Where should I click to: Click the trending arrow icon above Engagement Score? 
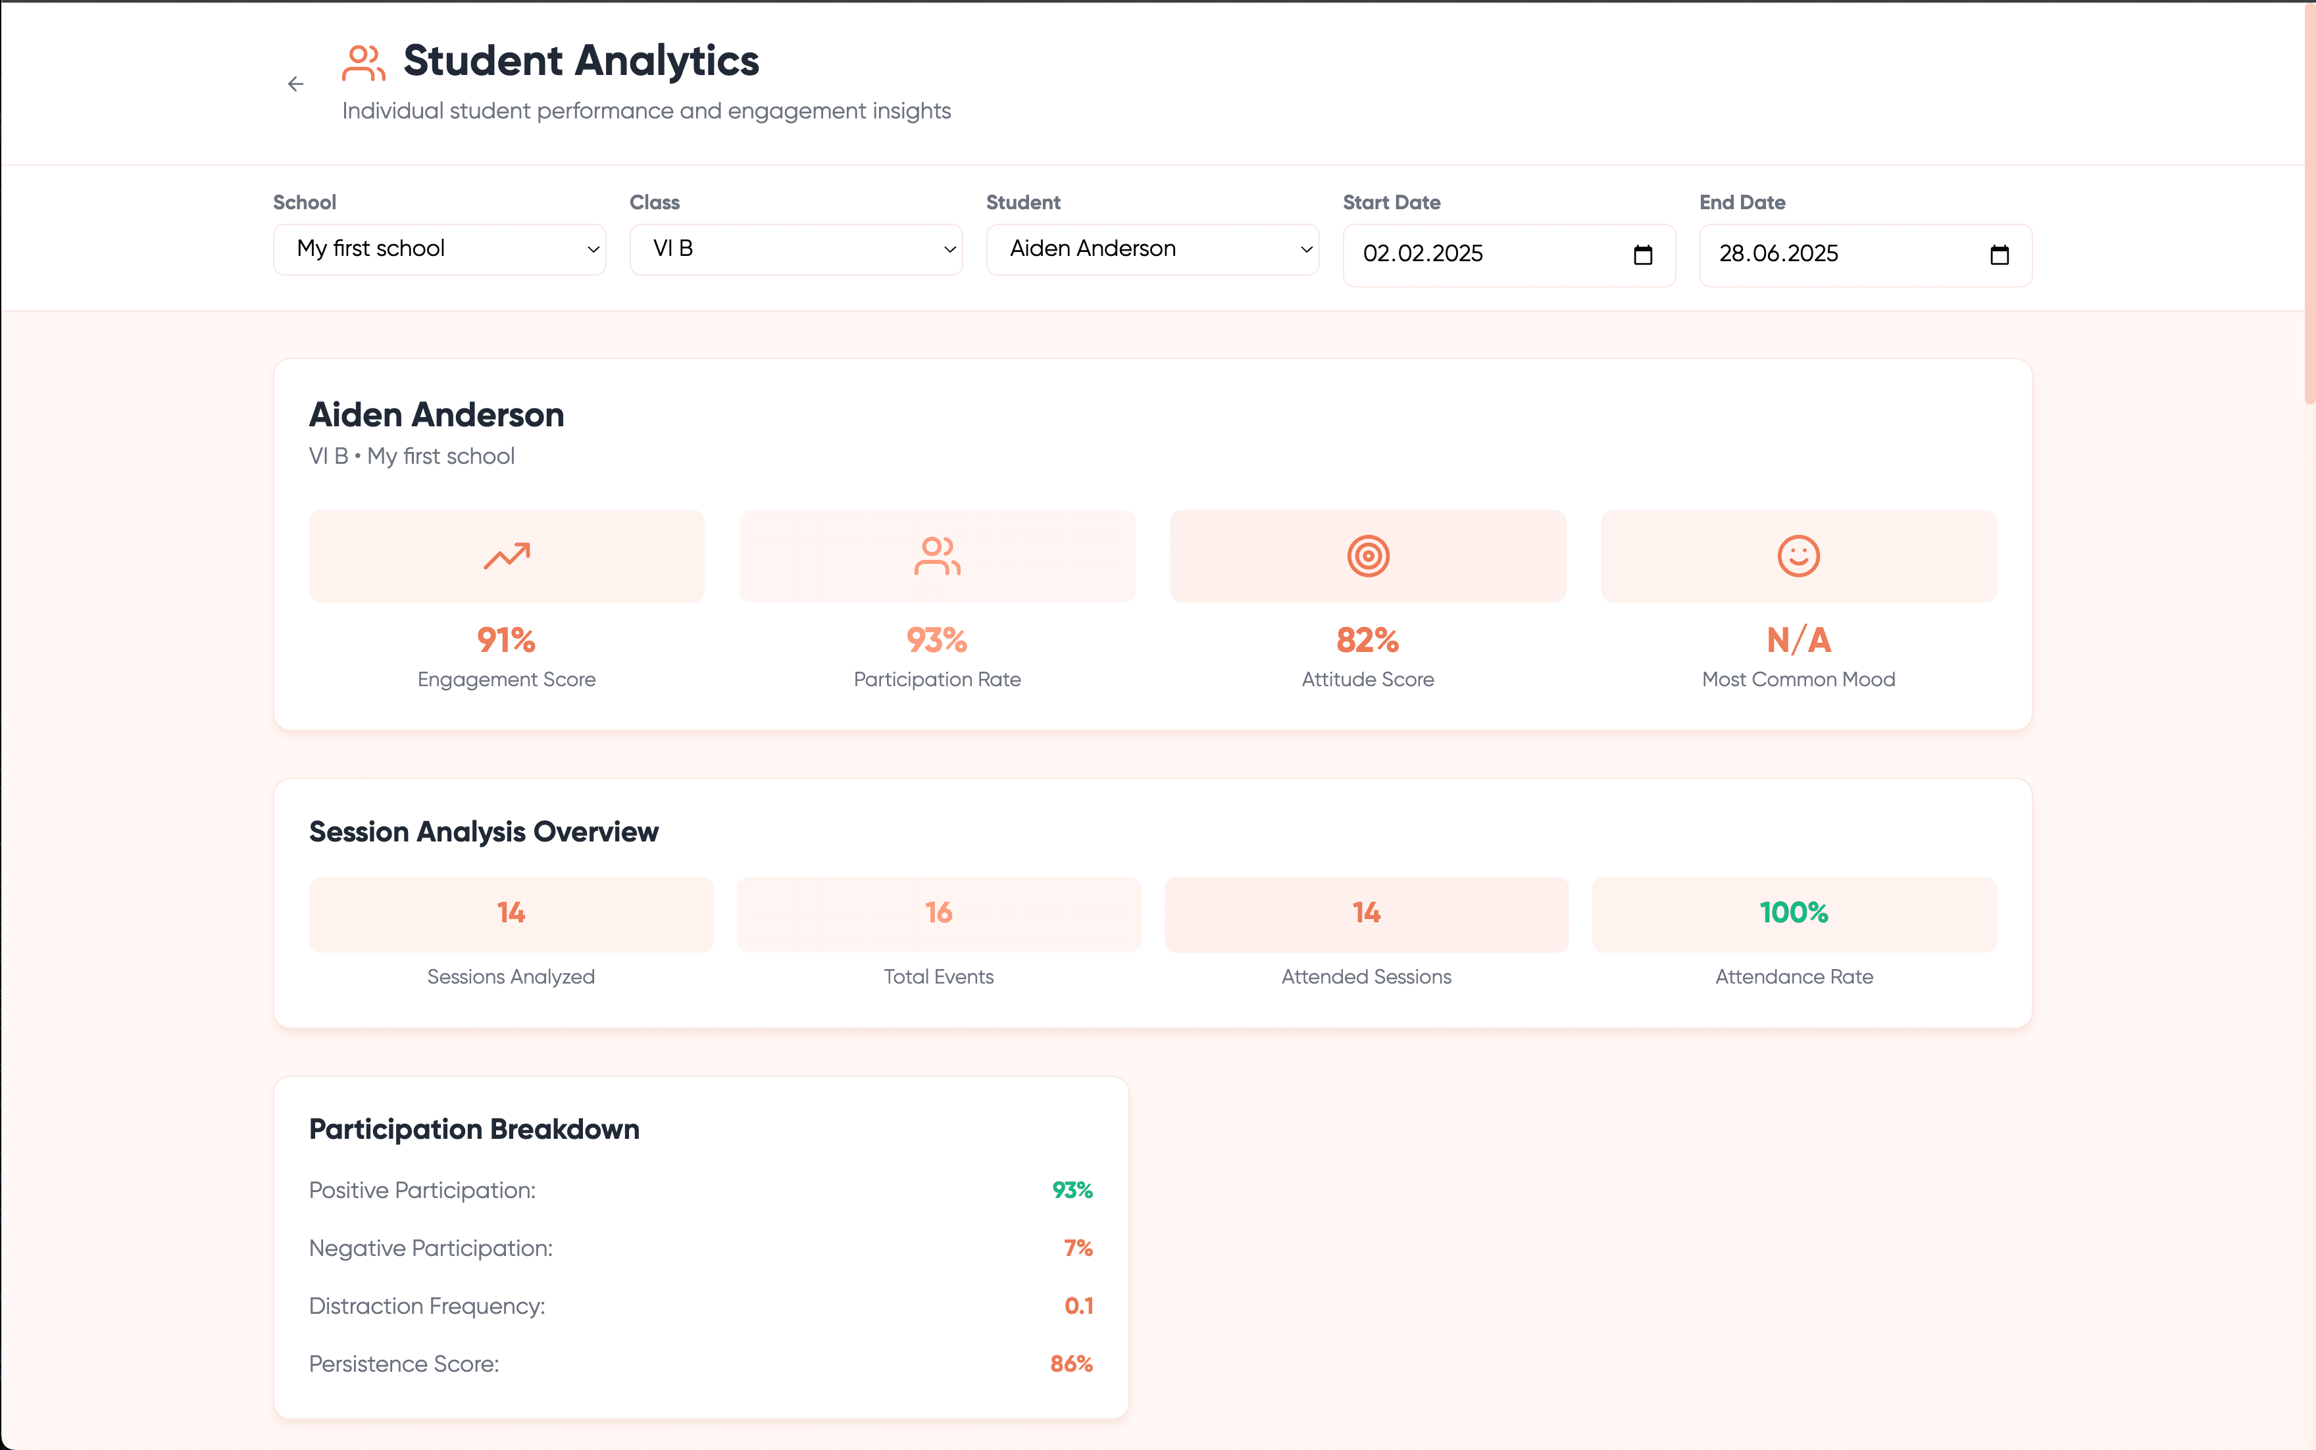505,555
